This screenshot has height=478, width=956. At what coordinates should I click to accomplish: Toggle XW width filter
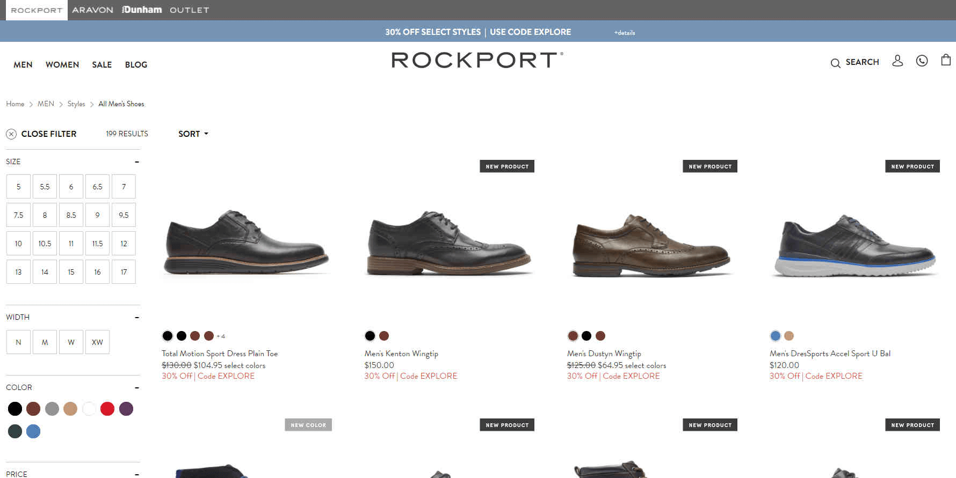[x=97, y=342]
